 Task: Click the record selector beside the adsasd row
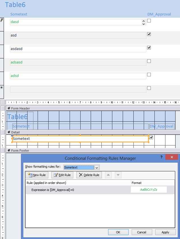pyautogui.click(x=2, y=65)
